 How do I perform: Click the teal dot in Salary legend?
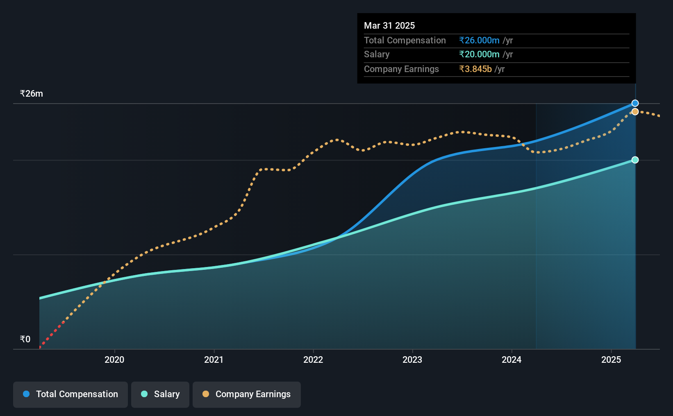[x=144, y=394]
